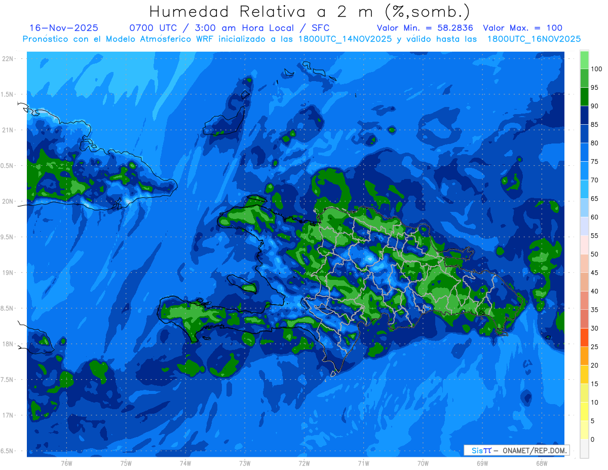Screen dimensions: 608x470
Task: Click the '6.5N' latitude label
Action: coord(7,451)
